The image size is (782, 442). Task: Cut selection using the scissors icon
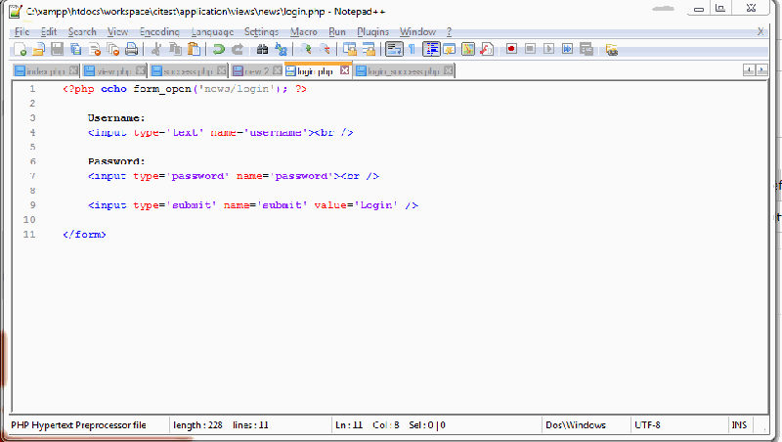(156, 49)
